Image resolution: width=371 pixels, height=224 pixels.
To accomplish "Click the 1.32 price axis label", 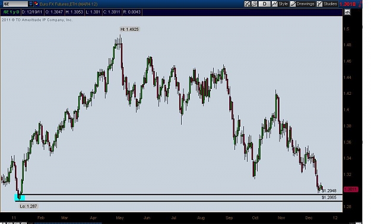I will coord(347,174).
